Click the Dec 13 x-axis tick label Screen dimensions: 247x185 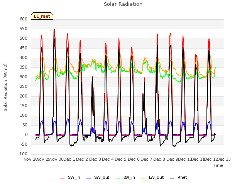[224, 159]
